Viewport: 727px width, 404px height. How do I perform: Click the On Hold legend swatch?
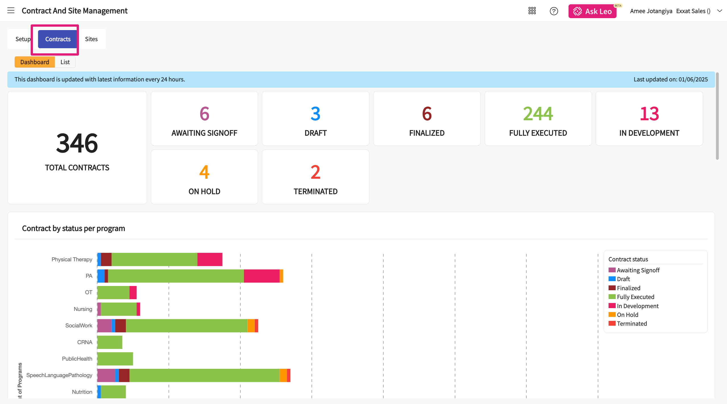(x=612, y=314)
